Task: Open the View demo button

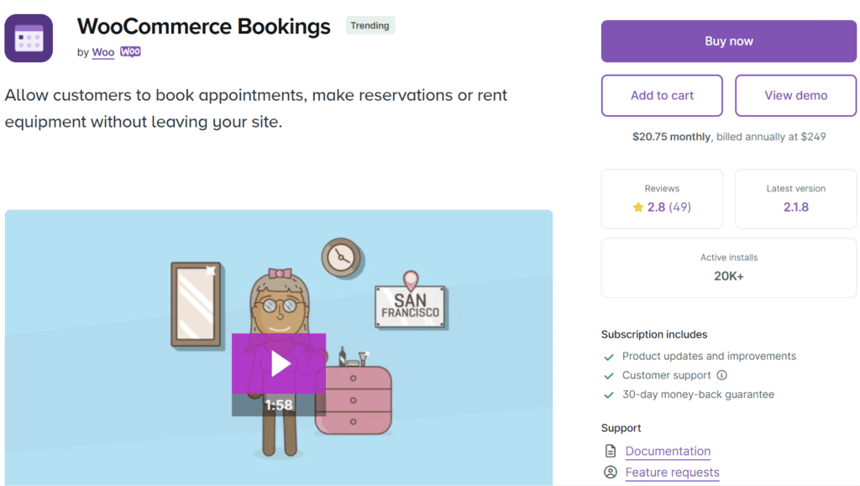Action: click(796, 96)
